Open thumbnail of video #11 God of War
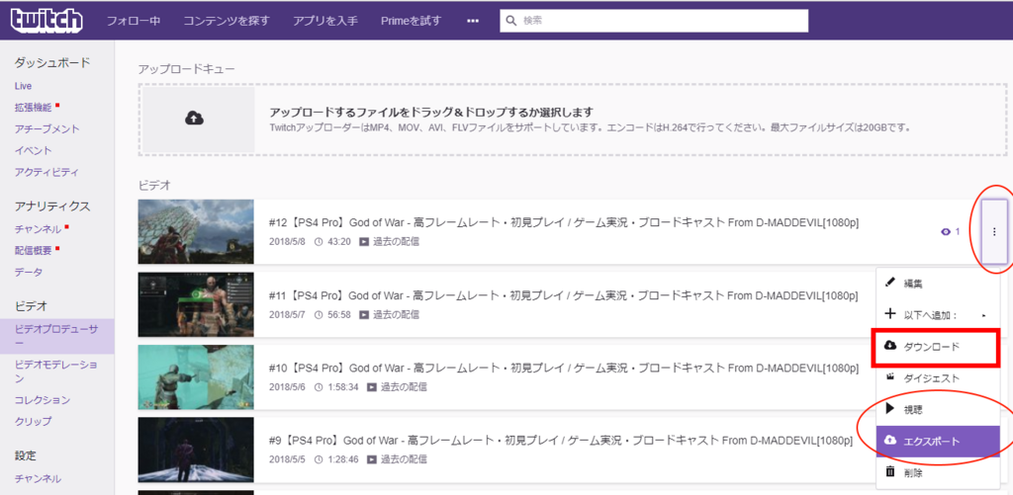 click(196, 304)
